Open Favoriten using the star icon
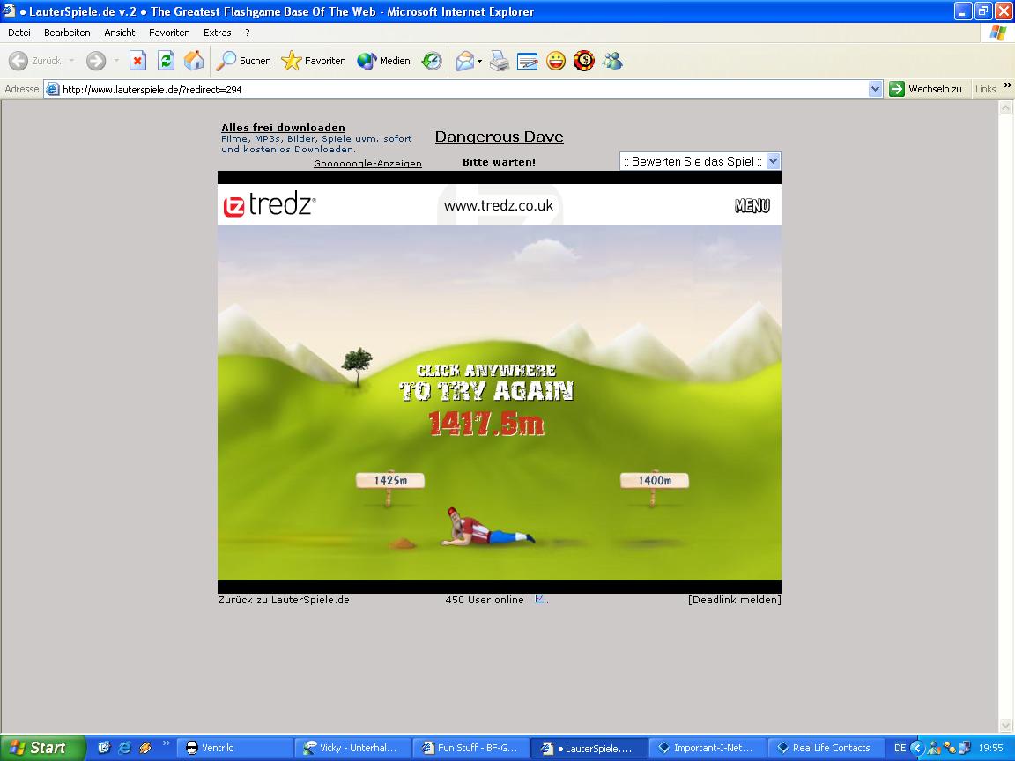The height and width of the screenshot is (761, 1015). pos(292,61)
